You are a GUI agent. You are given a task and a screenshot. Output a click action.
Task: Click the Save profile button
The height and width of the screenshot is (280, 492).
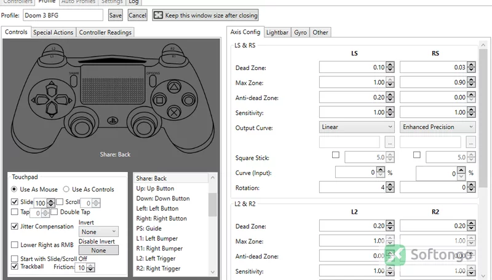pyautogui.click(x=116, y=15)
